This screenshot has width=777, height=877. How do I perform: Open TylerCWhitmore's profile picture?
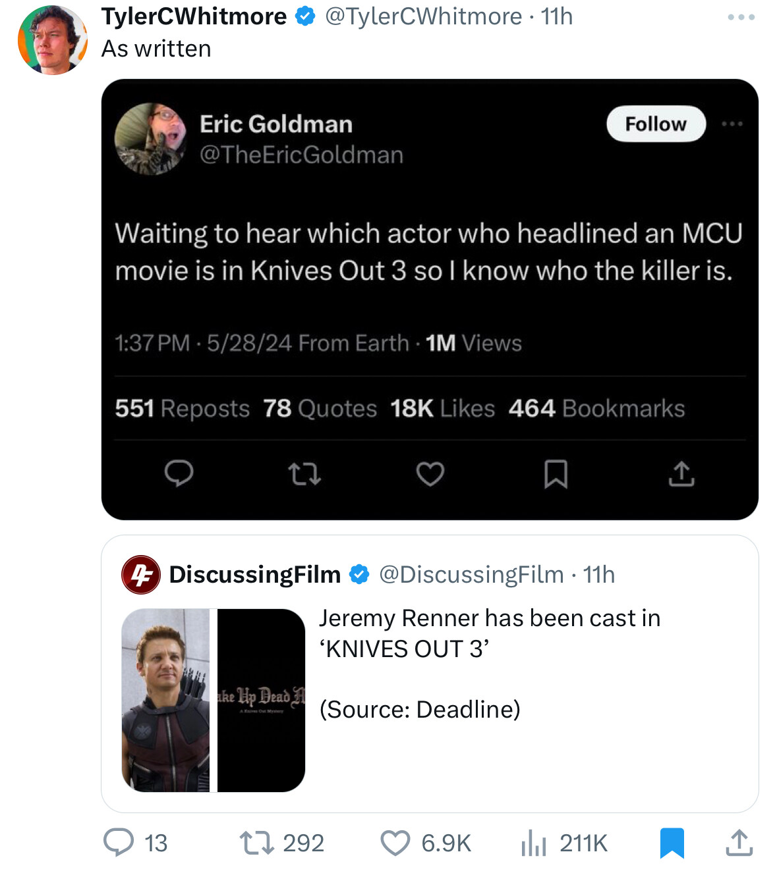tap(53, 40)
